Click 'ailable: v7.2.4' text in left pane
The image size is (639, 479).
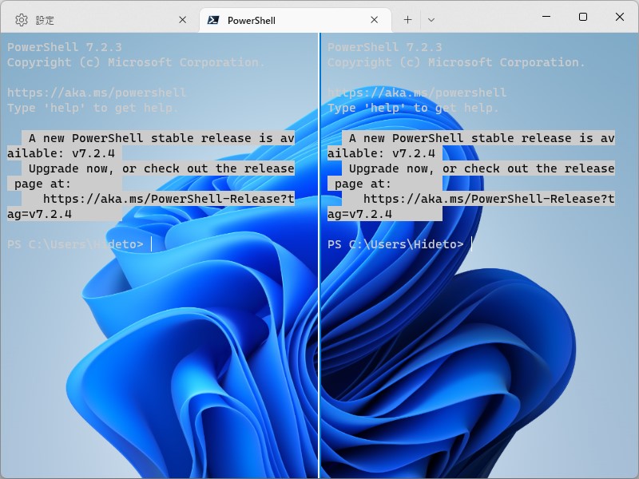62,153
